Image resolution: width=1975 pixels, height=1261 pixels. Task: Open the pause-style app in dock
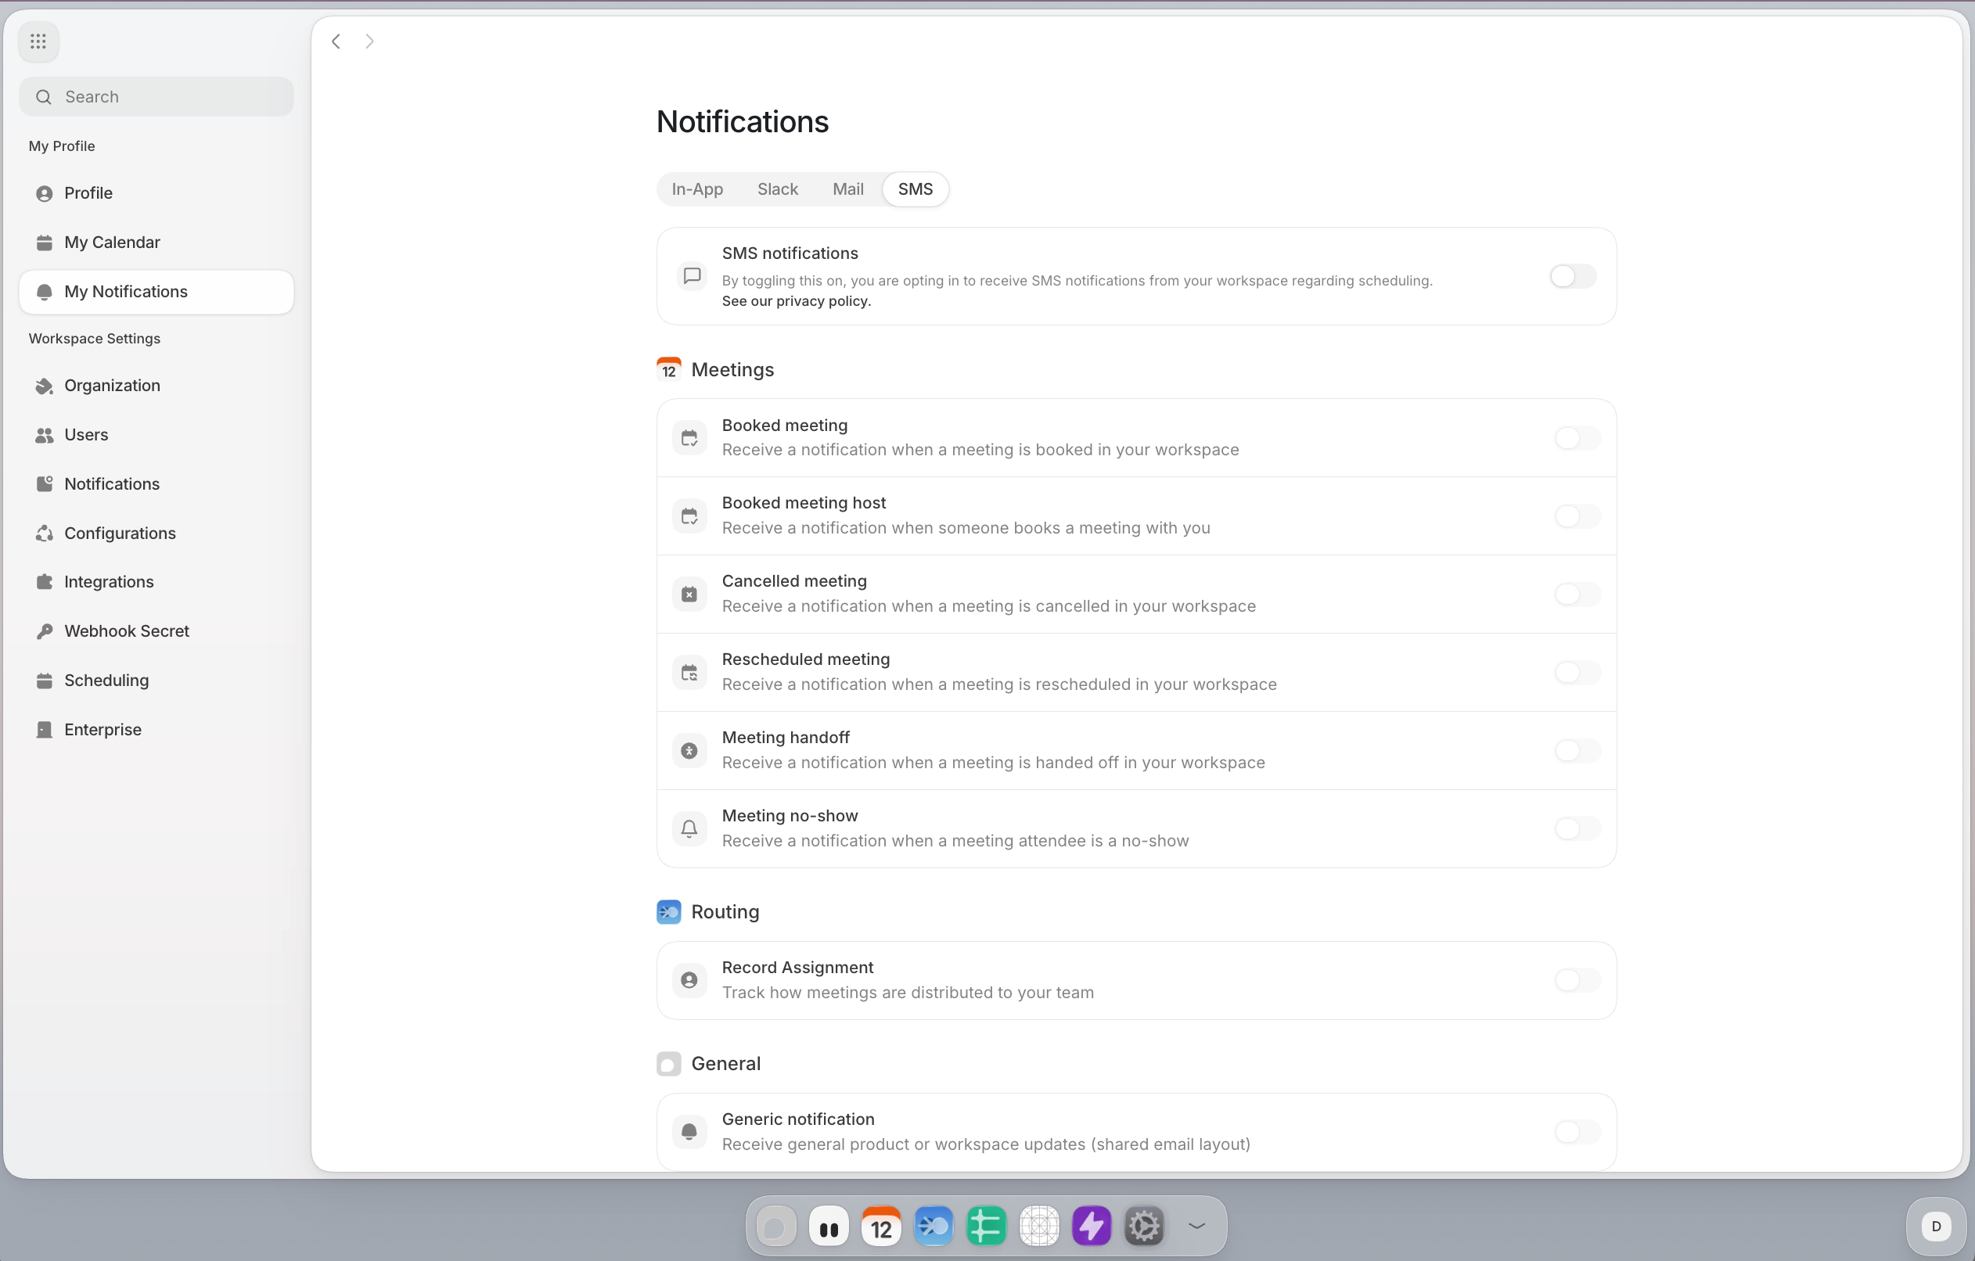click(x=829, y=1227)
